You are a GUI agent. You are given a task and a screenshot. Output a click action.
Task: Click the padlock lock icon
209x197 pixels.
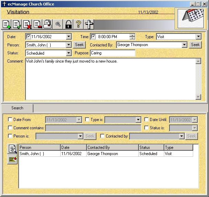[68, 24]
